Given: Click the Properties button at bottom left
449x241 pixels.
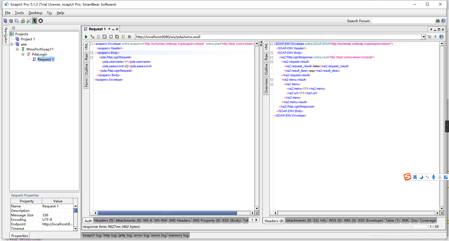Looking at the screenshot, I should (20, 236).
